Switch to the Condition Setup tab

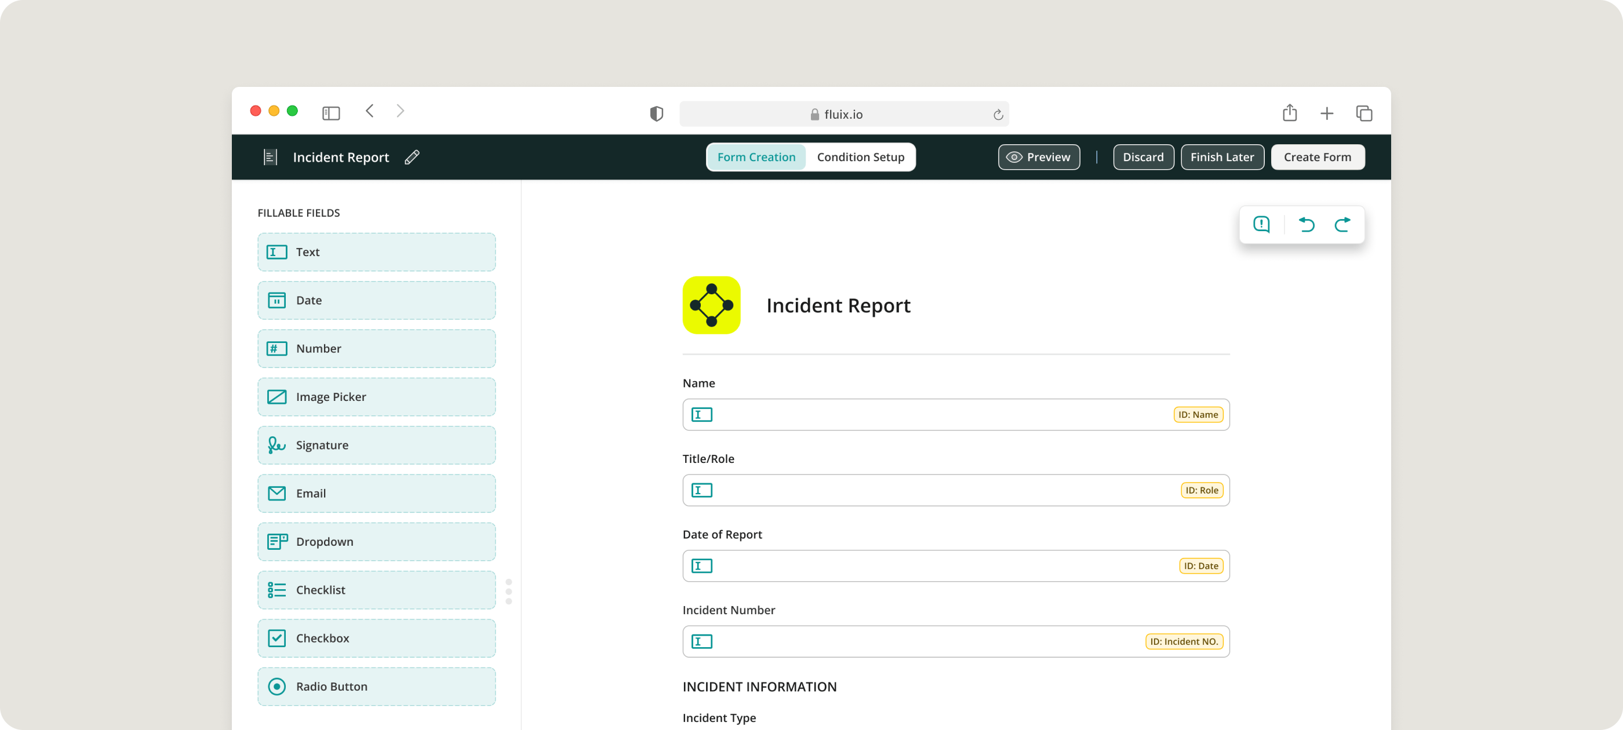(x=860, y=158)
